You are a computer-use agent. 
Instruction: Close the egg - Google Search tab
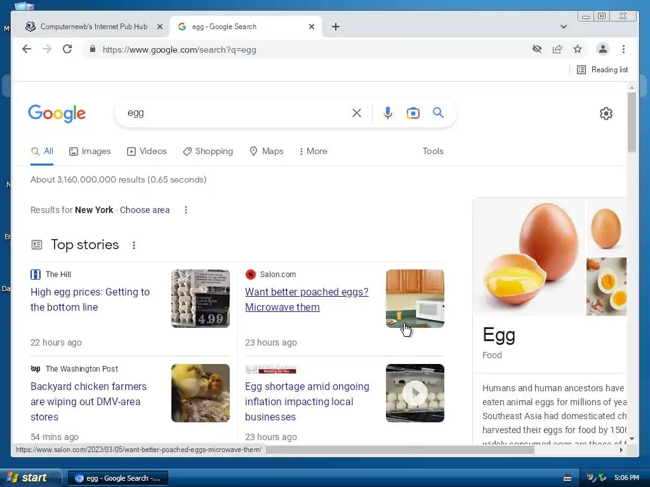[x=312, y=27]
